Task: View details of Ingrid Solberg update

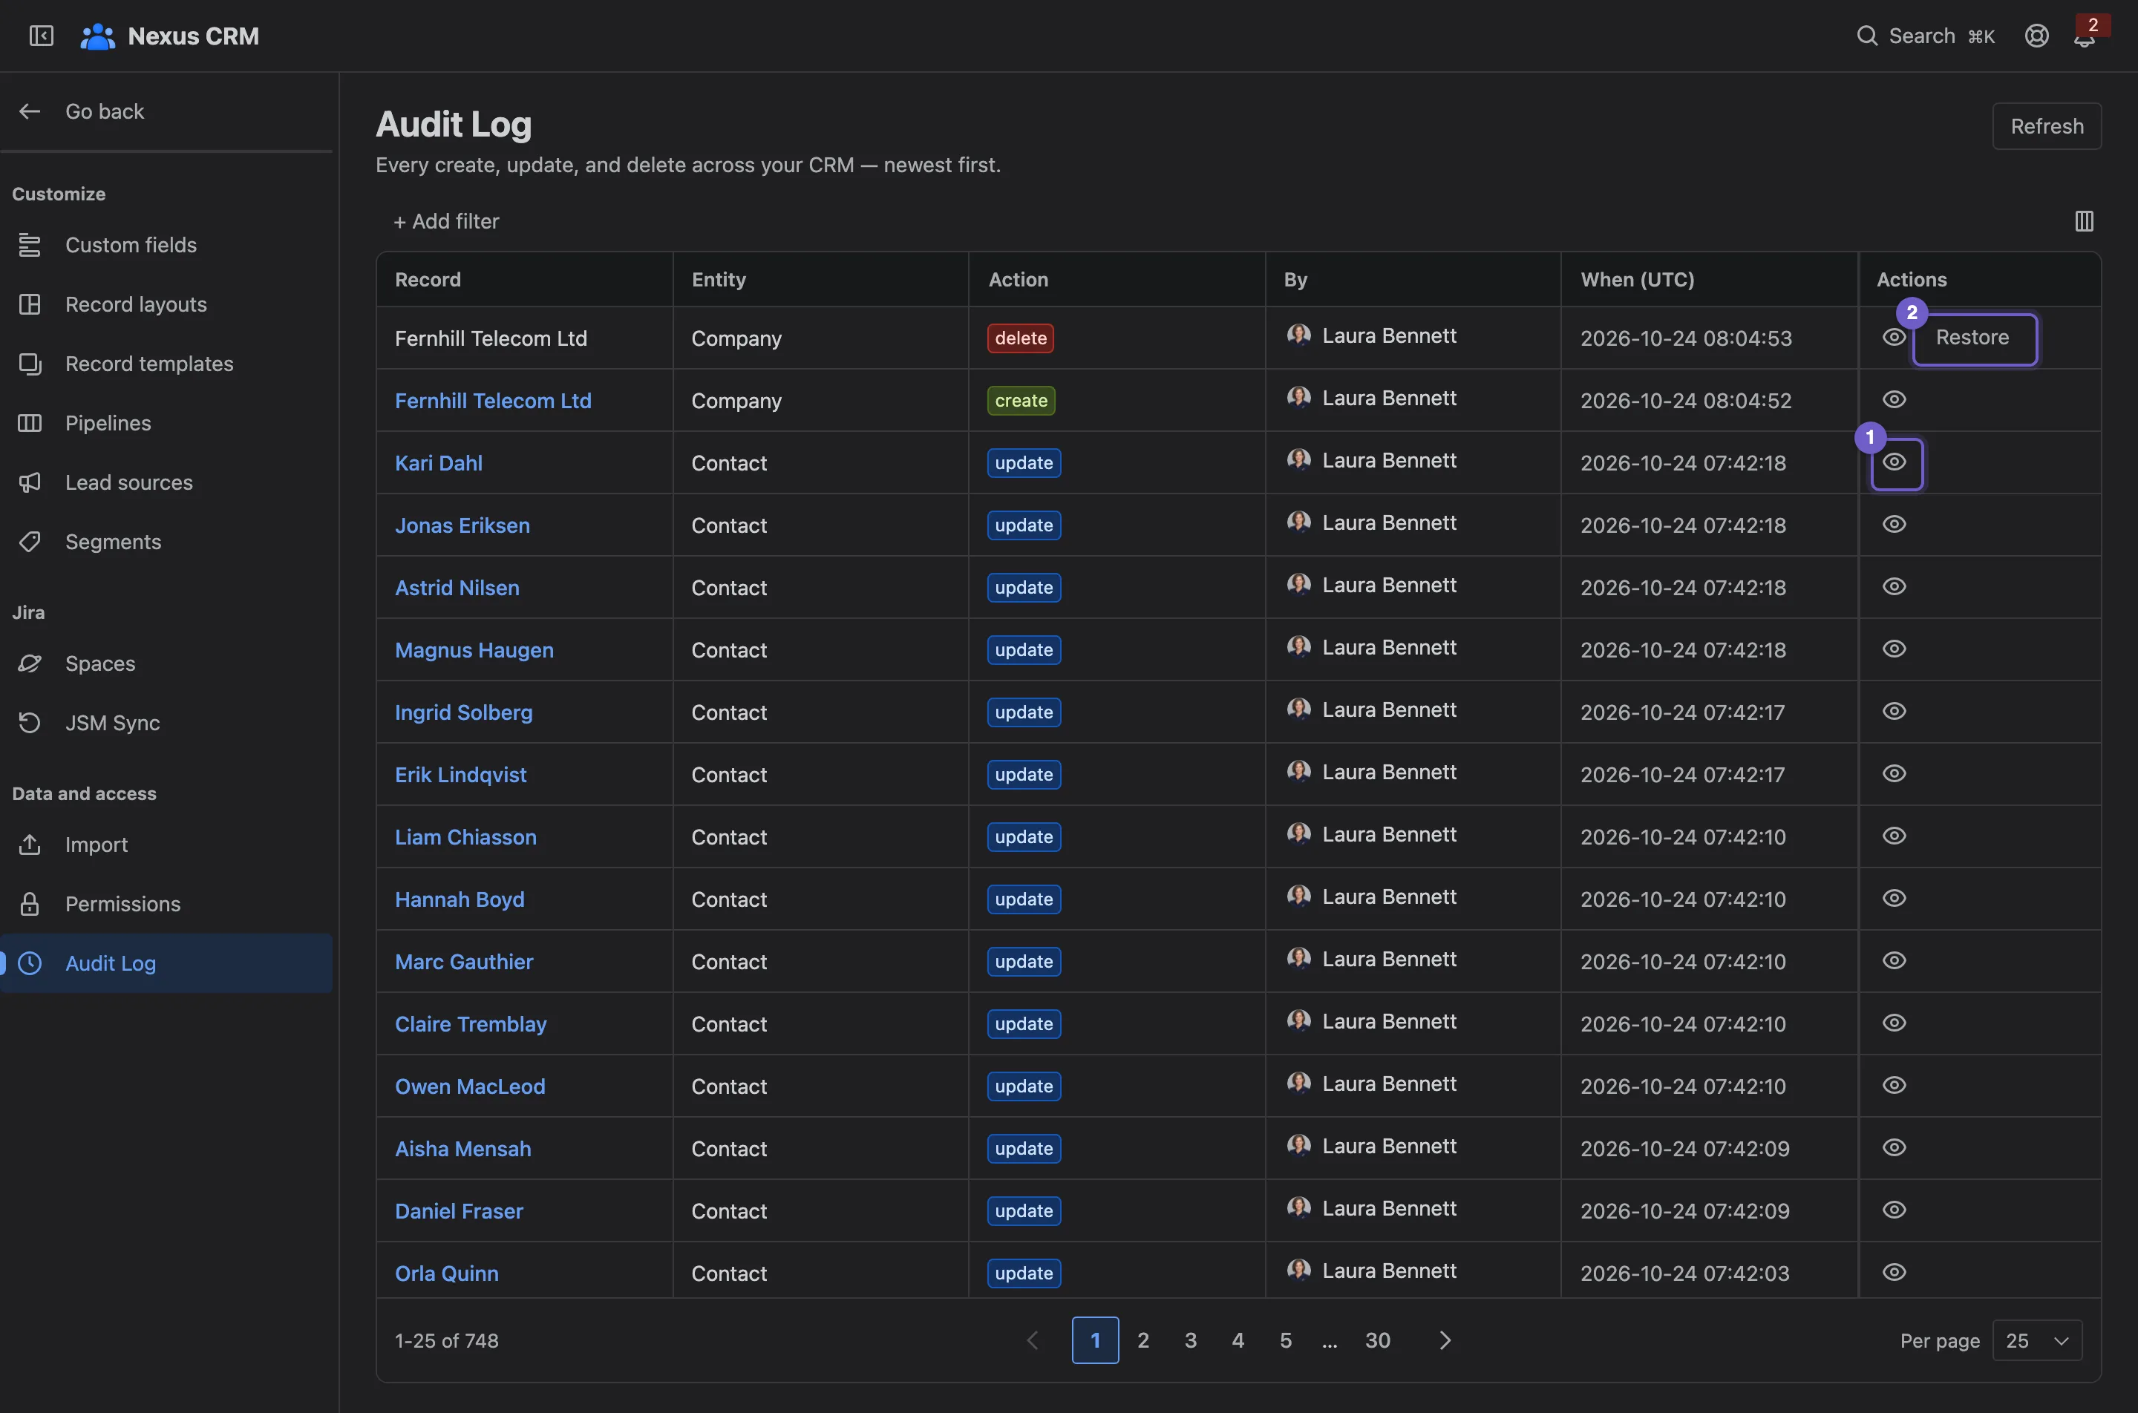Action: 1894,711
